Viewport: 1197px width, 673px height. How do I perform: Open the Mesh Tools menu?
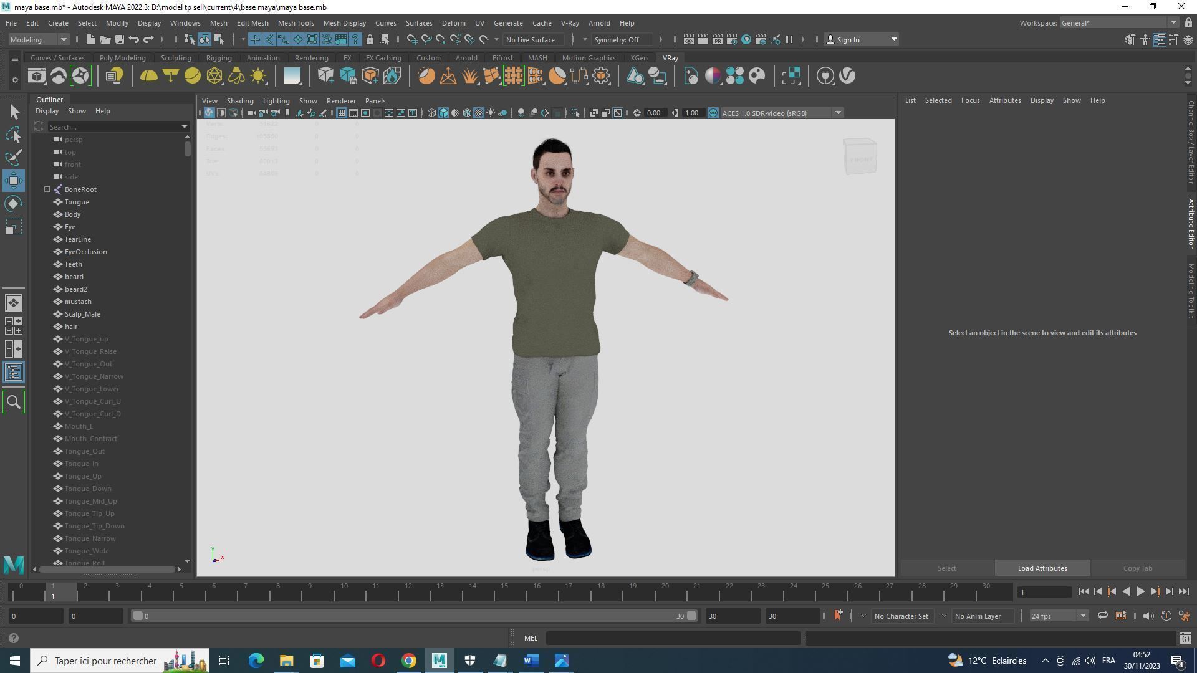click(x=296, y=23)
